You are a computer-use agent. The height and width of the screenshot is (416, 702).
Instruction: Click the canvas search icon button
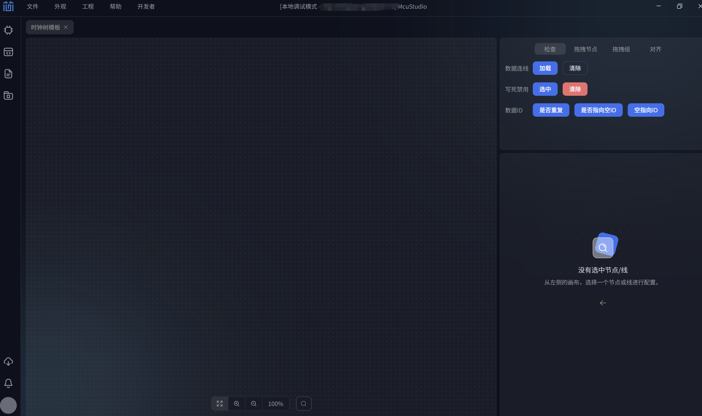[304, 404]
